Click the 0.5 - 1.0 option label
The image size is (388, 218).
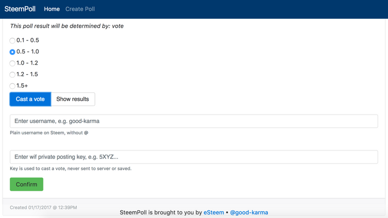(x=28, y=51)
